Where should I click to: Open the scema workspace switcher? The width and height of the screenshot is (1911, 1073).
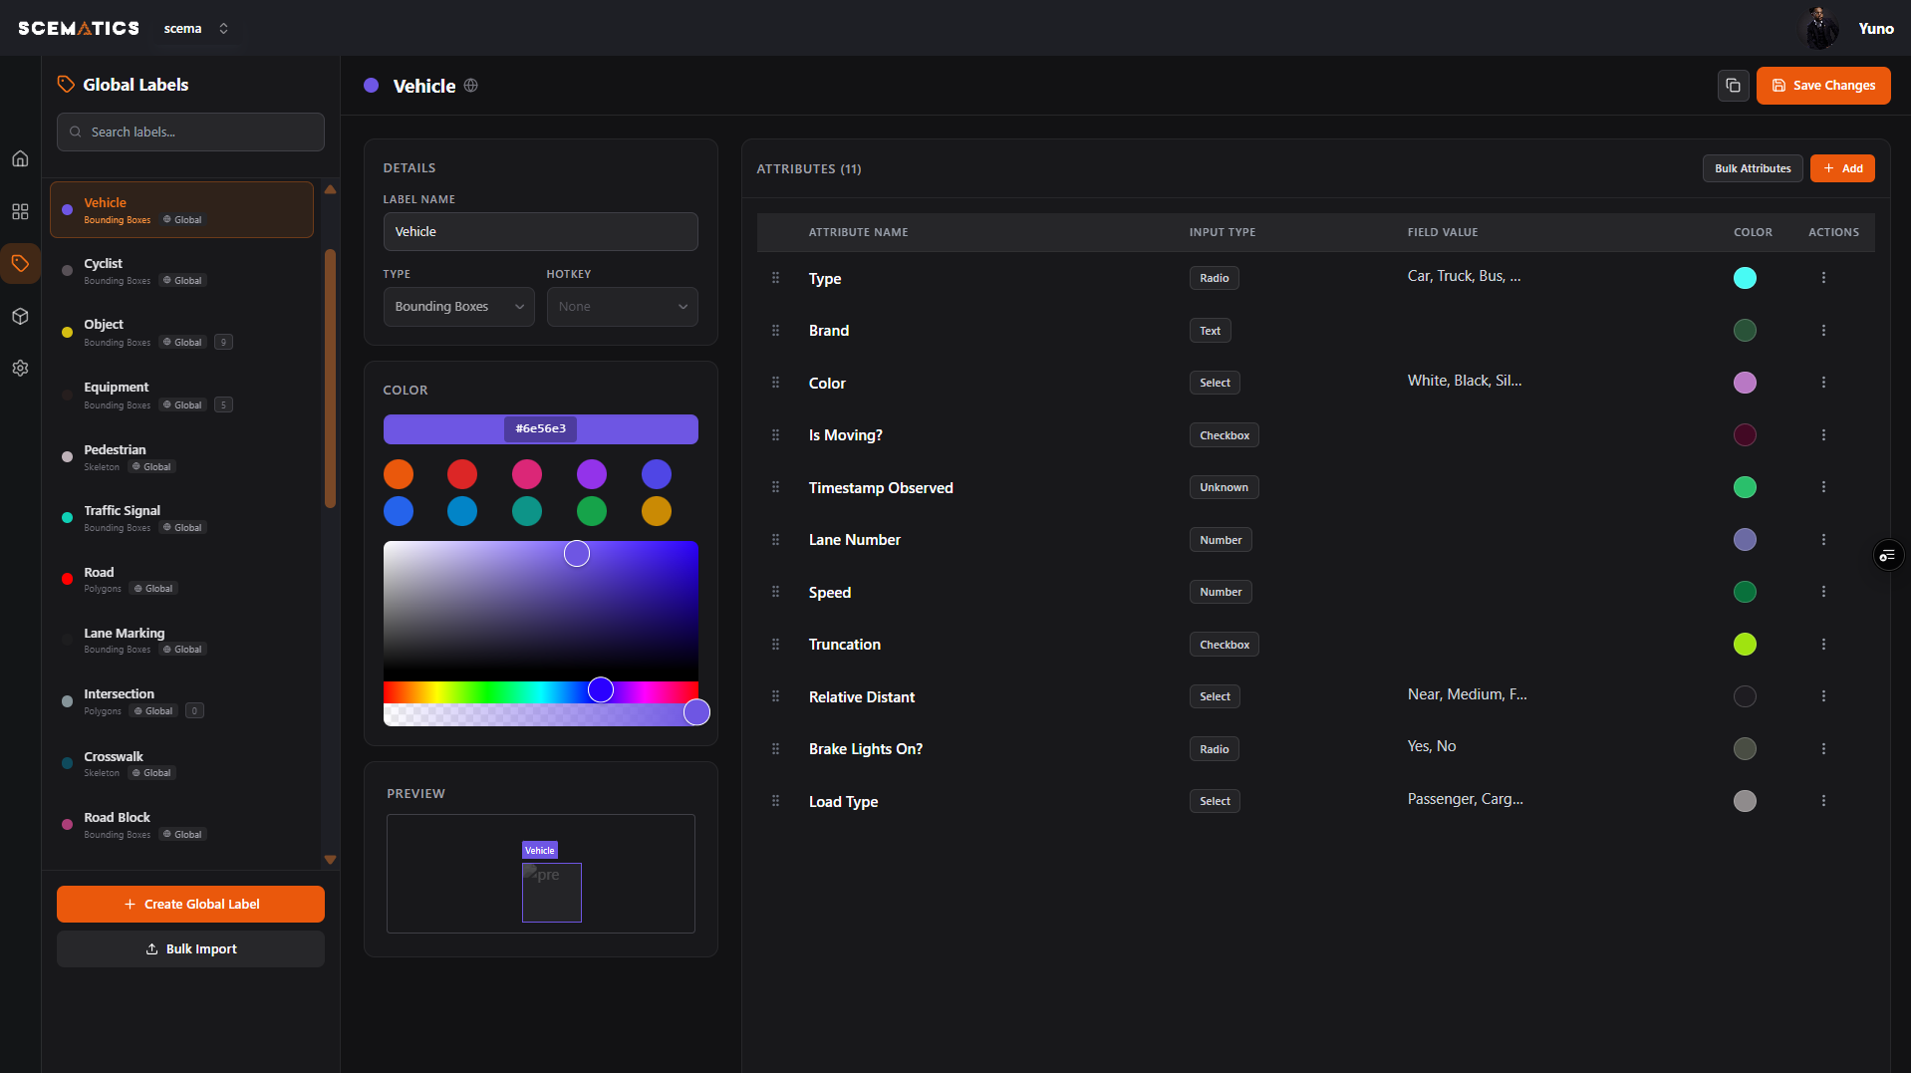tap(196, 29)
